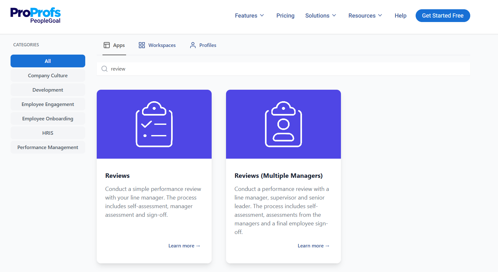Click the Multiple Managers clipboard person icon
This screenshot has height=272, width=498.
point(283,124)
